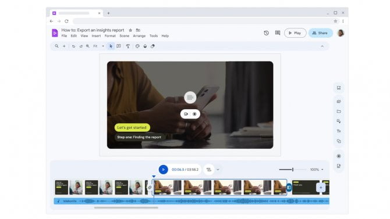Image resolution: width=390 pixels, height=219 pixels.
Task: Open the shapes sidebar icon
Action: pos(339,141)
